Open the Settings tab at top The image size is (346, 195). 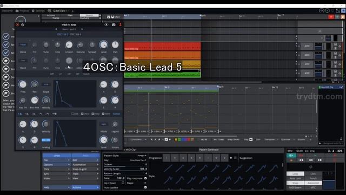click(x=38, y=11)
